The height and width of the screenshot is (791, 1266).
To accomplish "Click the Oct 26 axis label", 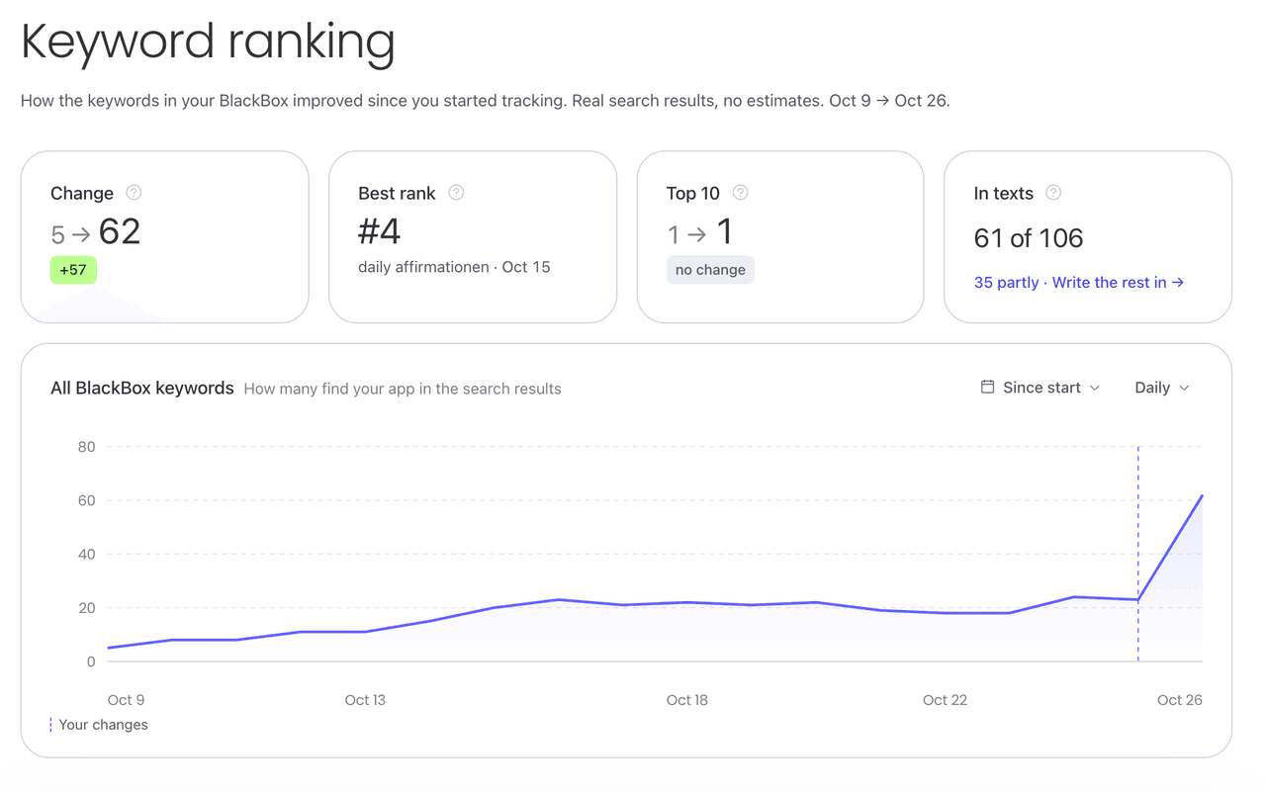I will 1180,700.
